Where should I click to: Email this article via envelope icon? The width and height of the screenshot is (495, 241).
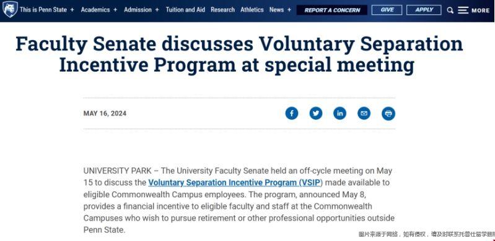click(364, 114)
